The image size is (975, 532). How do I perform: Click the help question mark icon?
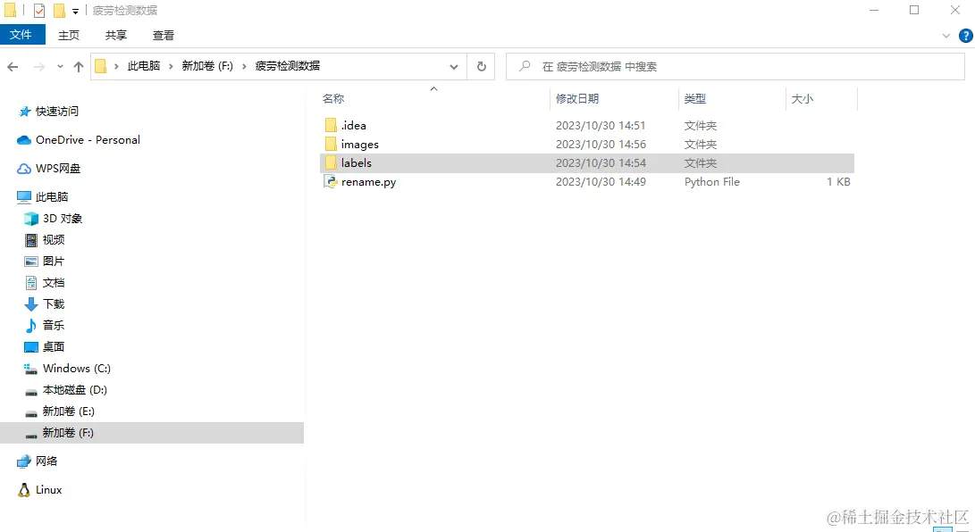[x=966, y=36]
